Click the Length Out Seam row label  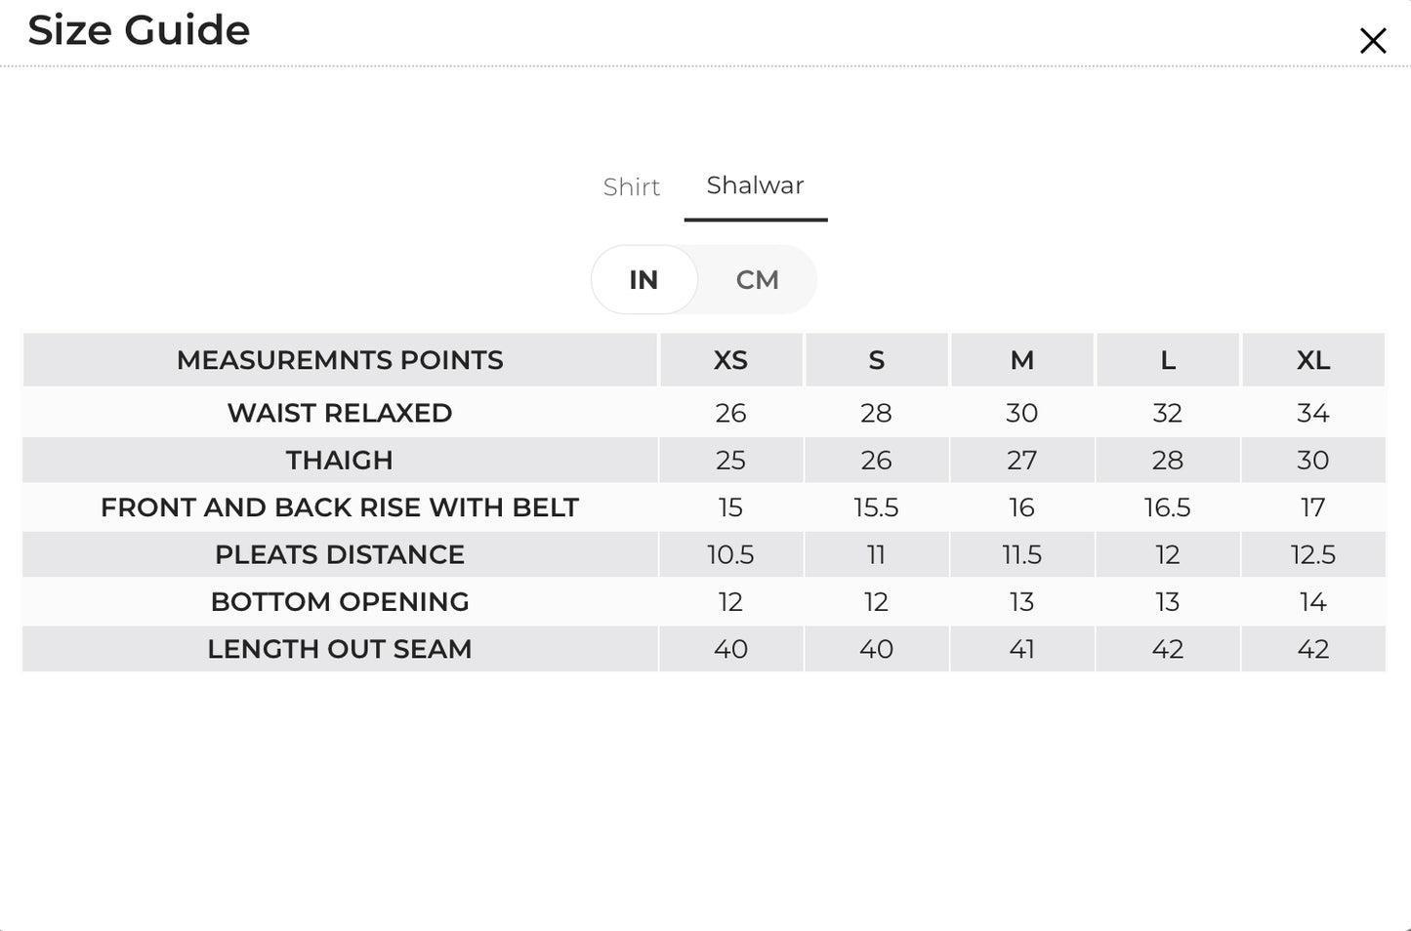340,649
